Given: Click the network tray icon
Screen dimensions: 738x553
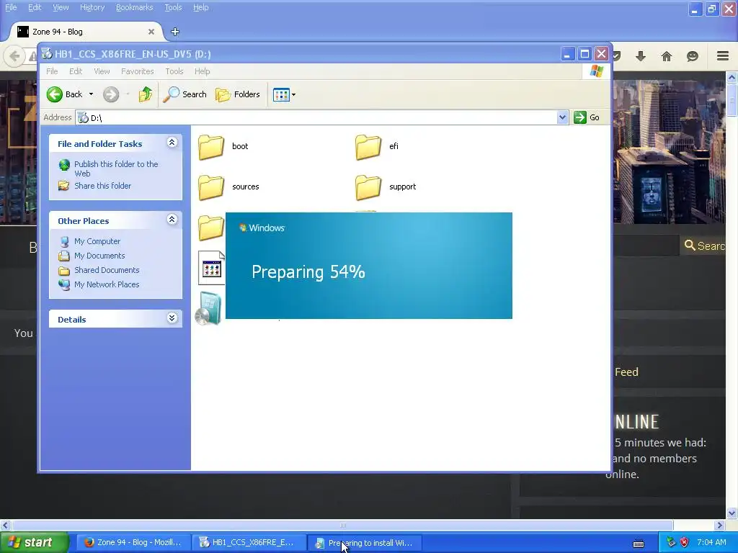Looking at the screenshot, I should pyautogui.click(x=671, y=543).
